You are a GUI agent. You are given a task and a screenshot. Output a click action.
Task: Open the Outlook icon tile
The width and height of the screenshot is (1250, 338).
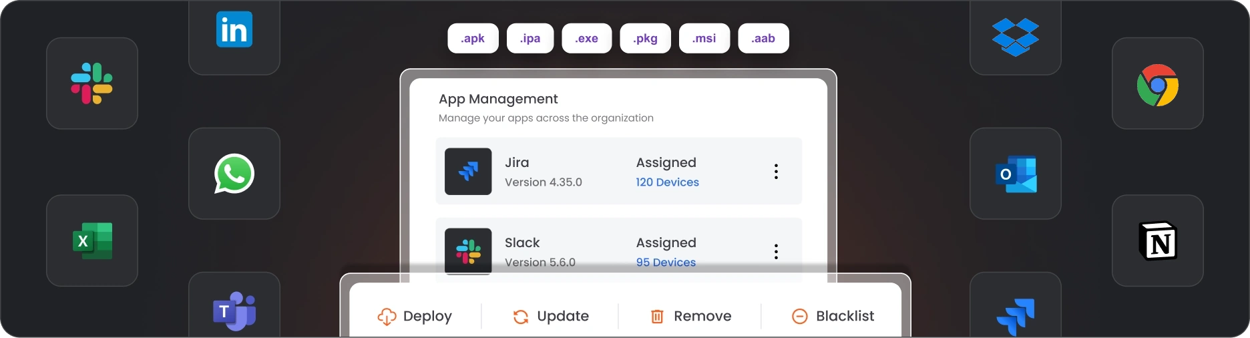(x=1016, y=174)
